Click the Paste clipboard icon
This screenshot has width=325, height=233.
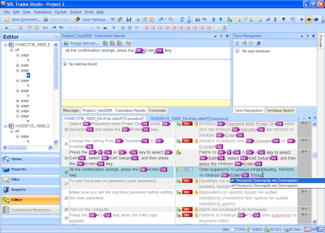click(x=152, y=19)
